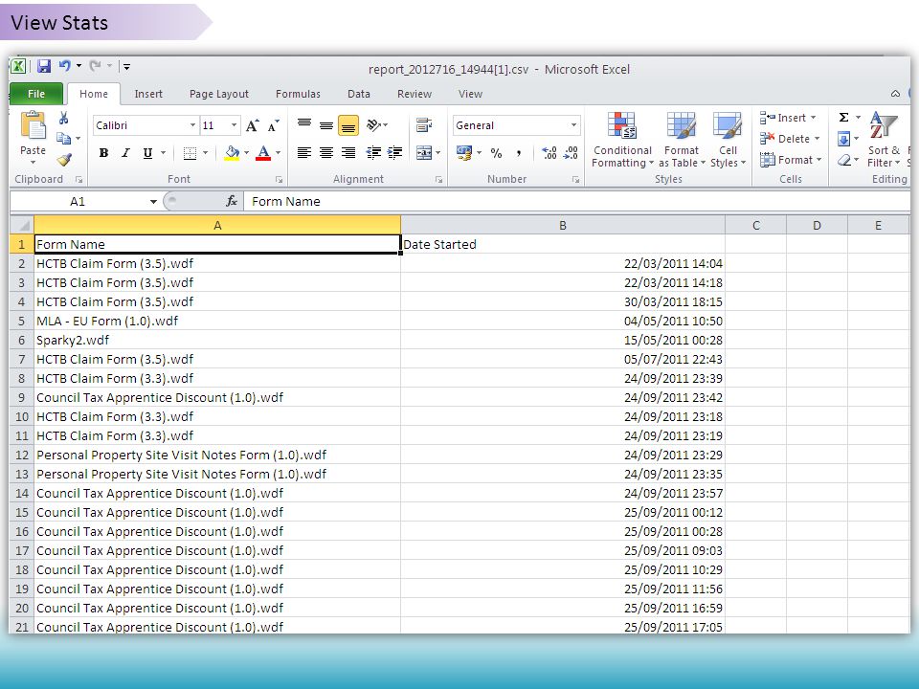
Task: Click the Orientation text rotation icon
Action: 373,124
